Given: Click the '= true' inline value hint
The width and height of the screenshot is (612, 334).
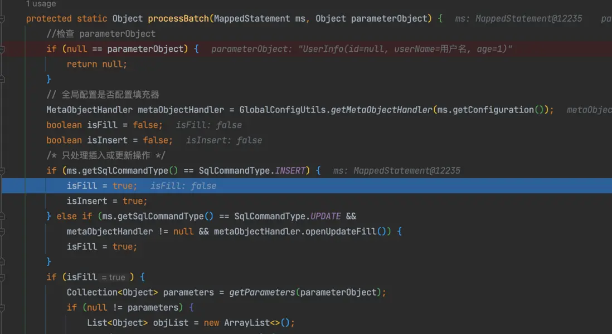Looking at the screenshot, I should click(113, 277).
